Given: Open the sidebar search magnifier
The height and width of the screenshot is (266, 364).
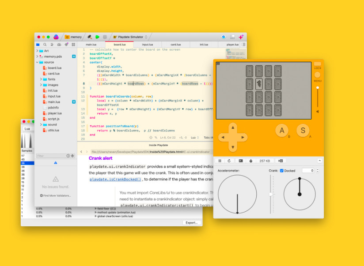Looking at the screenshot, I should coord(45,45).
